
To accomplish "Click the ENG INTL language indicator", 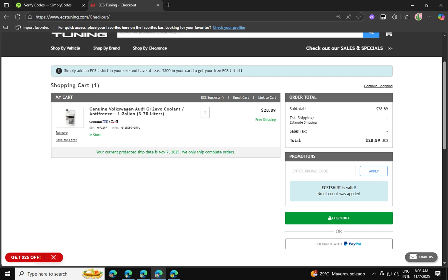I will pos(406,274).
